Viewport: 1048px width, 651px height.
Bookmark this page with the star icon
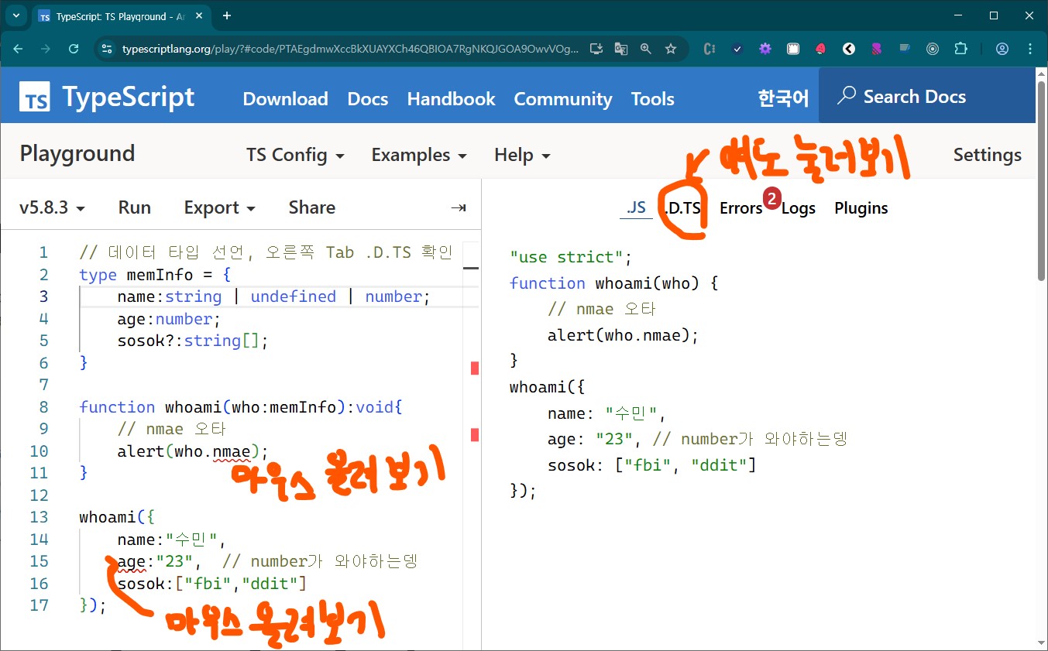tap(671, 49)
